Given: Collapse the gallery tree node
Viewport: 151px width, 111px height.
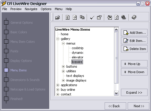Looking at the screenshot, I should click(x=58, y=39).
